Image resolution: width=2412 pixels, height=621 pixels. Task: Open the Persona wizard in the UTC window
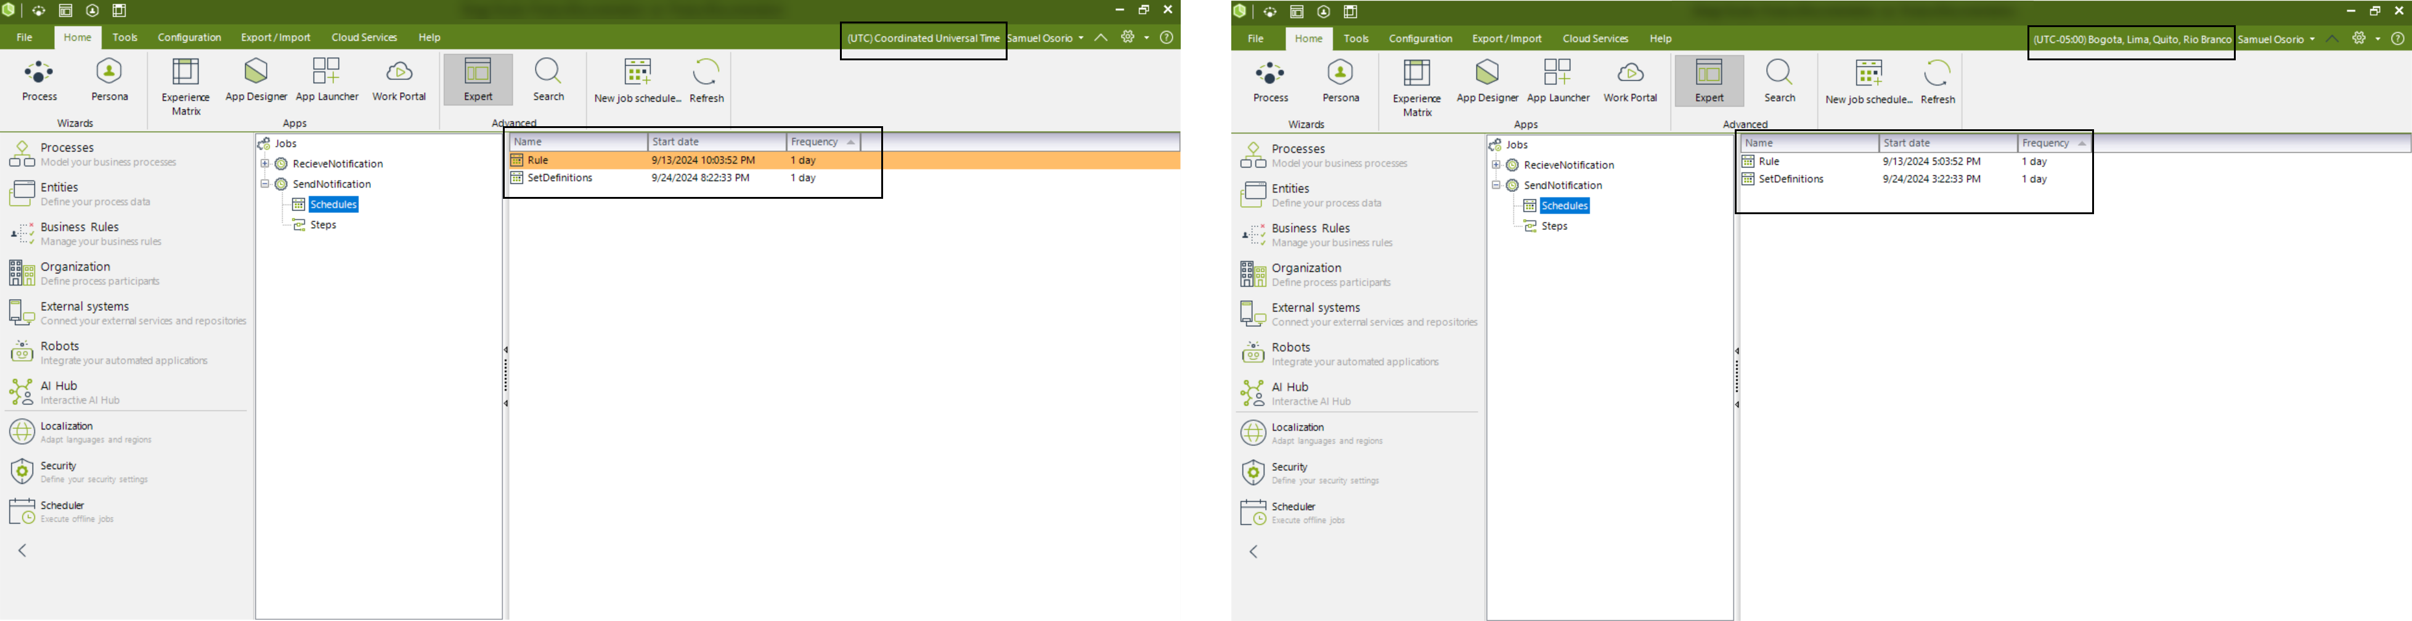[110, 81]
